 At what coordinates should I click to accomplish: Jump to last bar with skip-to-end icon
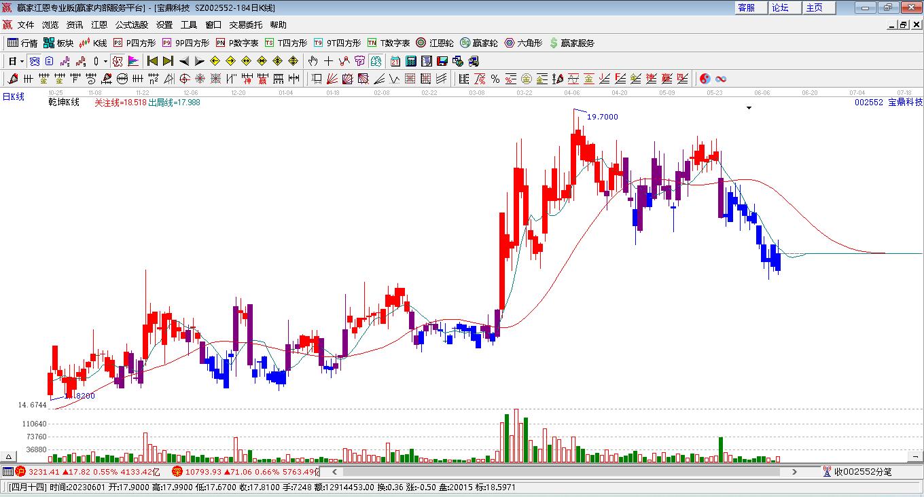tap(168, 61)
